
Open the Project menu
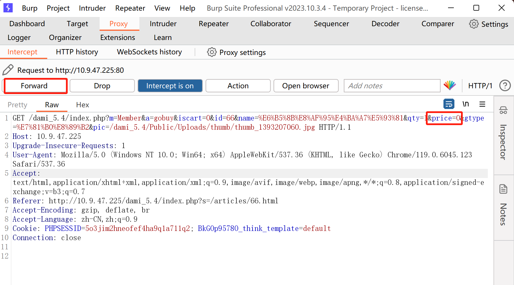pos(58,8)
